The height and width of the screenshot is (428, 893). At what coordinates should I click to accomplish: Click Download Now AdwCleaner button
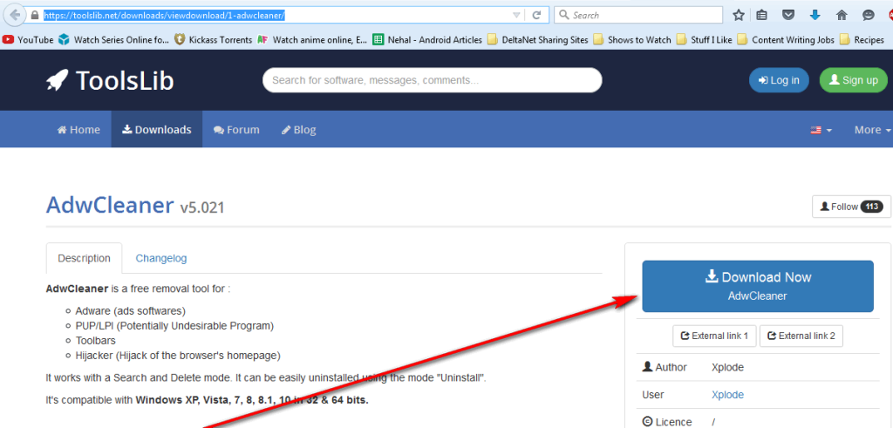tap(758, 286)
